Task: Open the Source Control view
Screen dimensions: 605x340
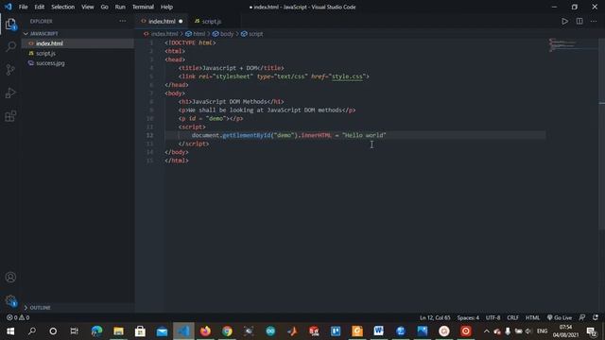Action: click(10, 70)
